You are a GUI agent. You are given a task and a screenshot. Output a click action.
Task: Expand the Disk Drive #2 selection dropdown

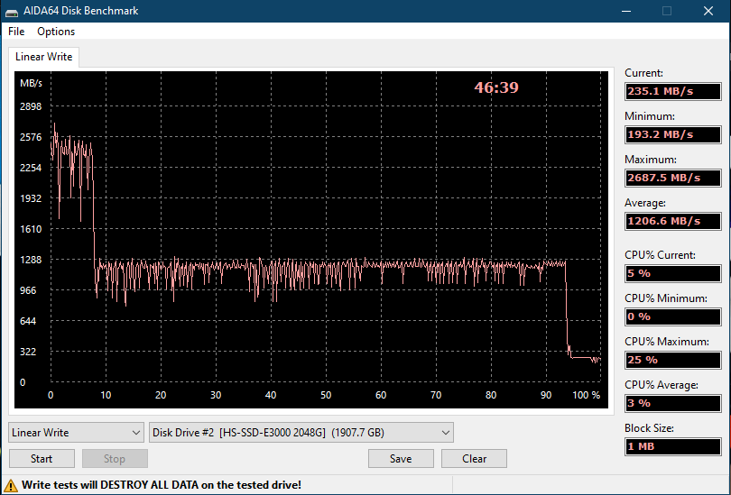tap(301, 433)
